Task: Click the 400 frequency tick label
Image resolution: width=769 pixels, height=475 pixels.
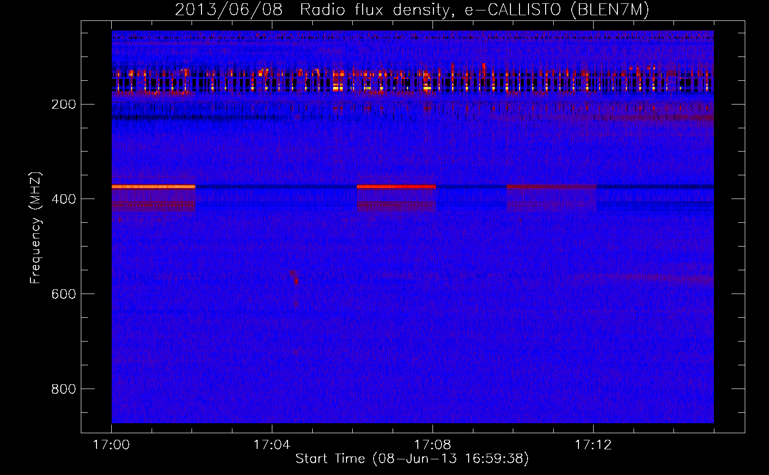Action: 64,199
